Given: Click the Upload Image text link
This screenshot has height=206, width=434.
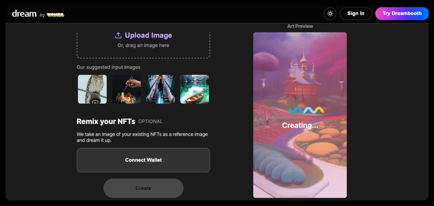Looking at the screenshot, I should pos(148,36).
